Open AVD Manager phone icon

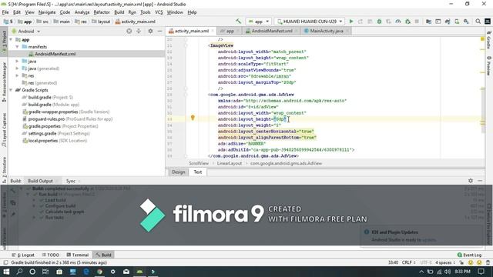[x=457, y=22]
